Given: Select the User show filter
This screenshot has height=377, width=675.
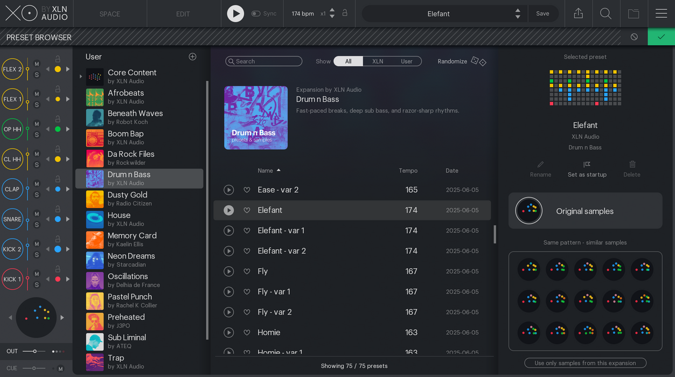Looking at the screenshot, I should pos(406,61).
